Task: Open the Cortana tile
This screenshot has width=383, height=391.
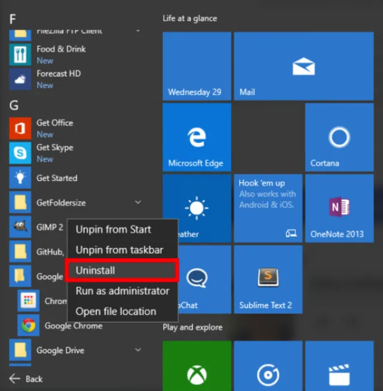Action: (x=339, y=138)
